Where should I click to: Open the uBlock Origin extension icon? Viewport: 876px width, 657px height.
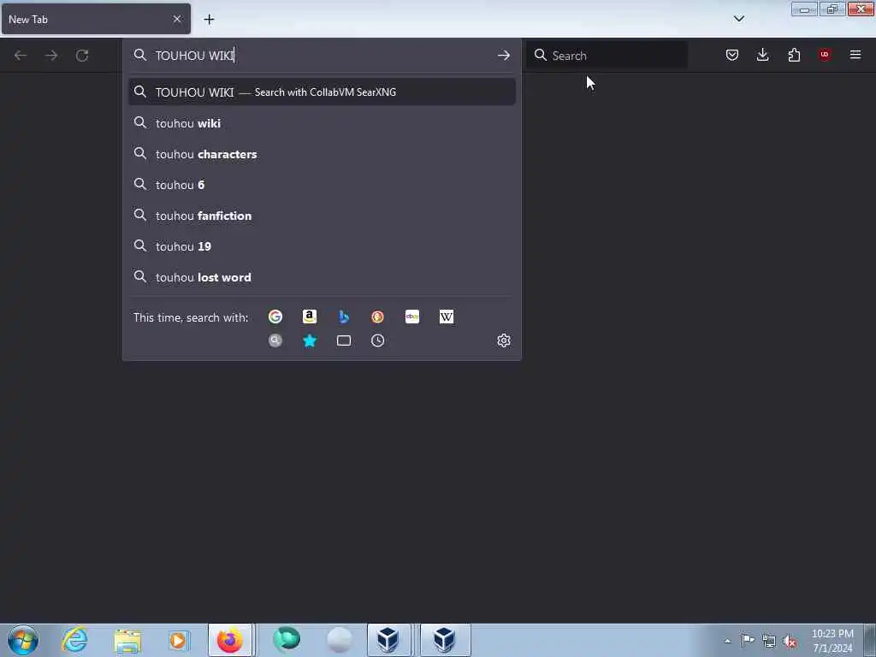tap(825, 55)
